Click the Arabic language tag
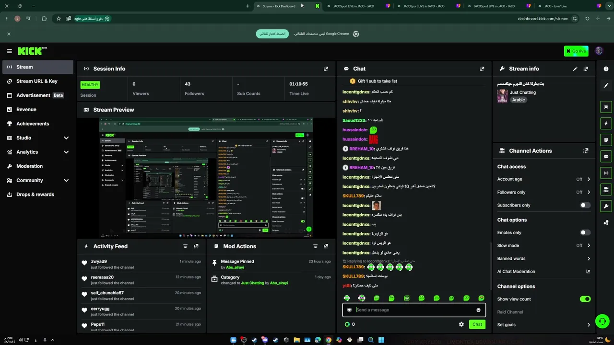 point(519,100)
